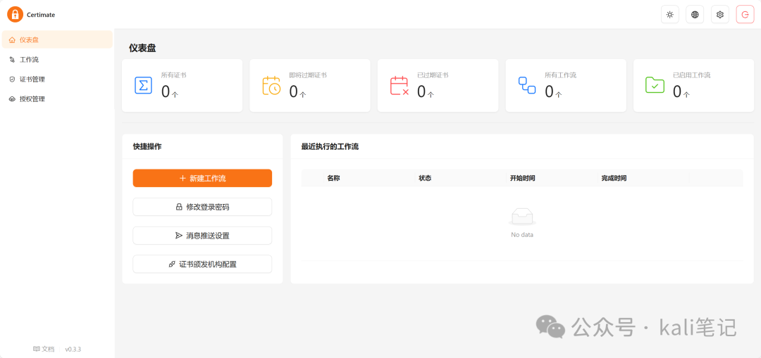Click the 消息推送设置 button
Image resolution: width=761 pixels, height=358 pixels.
click(x=202, y=236)
